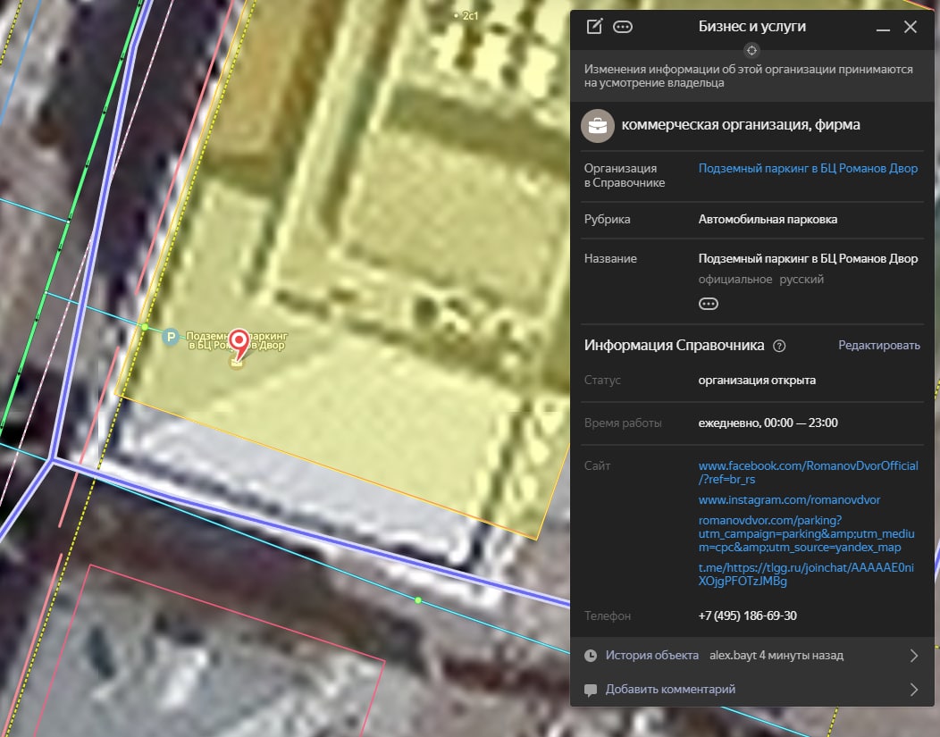Click green node on cyan line near bottom
Viewport: 940px width, 737px height.
(x=418, y=599)
